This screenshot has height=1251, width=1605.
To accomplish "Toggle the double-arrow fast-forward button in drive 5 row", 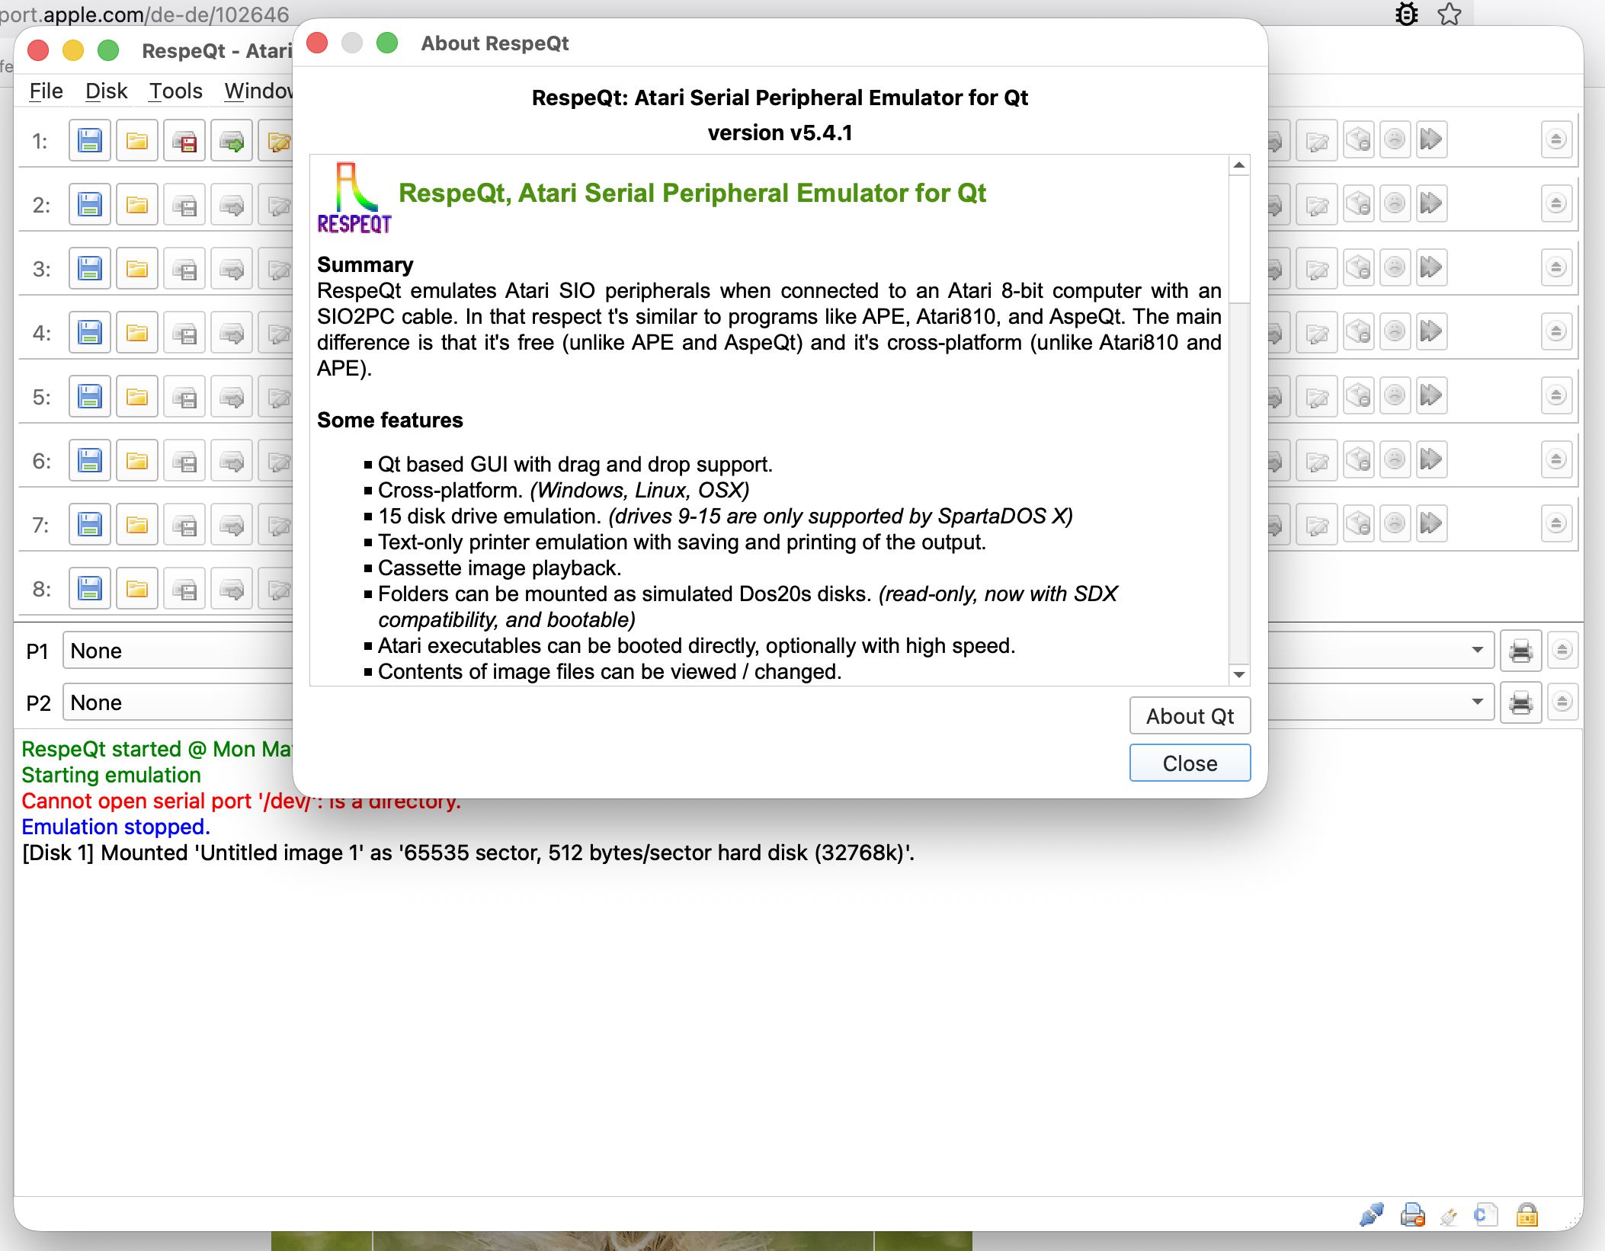I will point(1431,396).
